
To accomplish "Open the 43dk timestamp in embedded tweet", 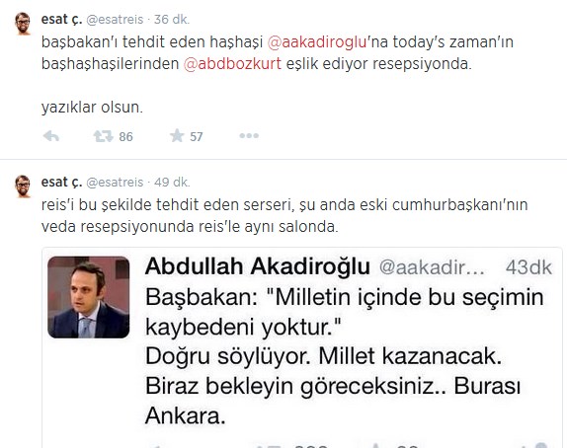I will point(528,267).
